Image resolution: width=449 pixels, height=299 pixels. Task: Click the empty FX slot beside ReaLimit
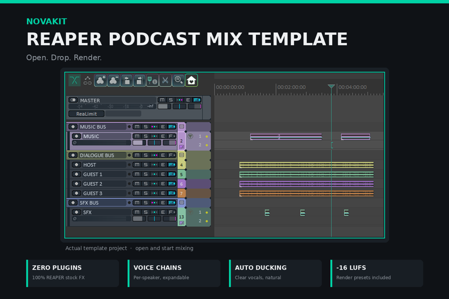(x=123, y=114)
